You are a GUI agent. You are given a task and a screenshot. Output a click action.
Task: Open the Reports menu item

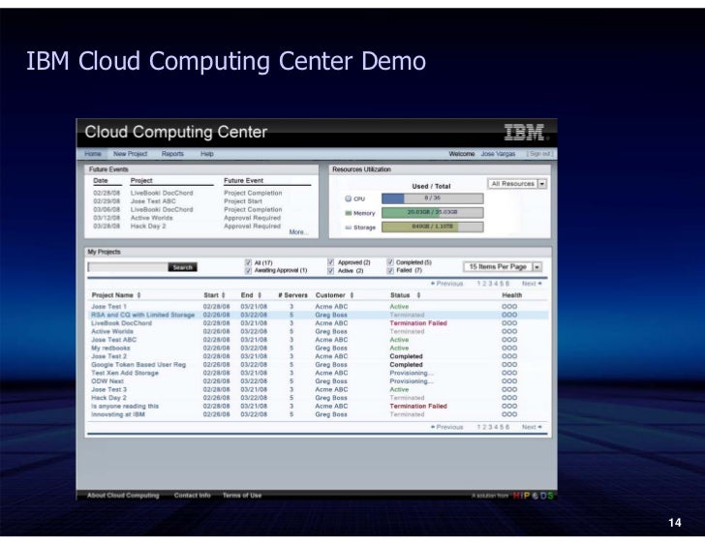tap(172, 154)
